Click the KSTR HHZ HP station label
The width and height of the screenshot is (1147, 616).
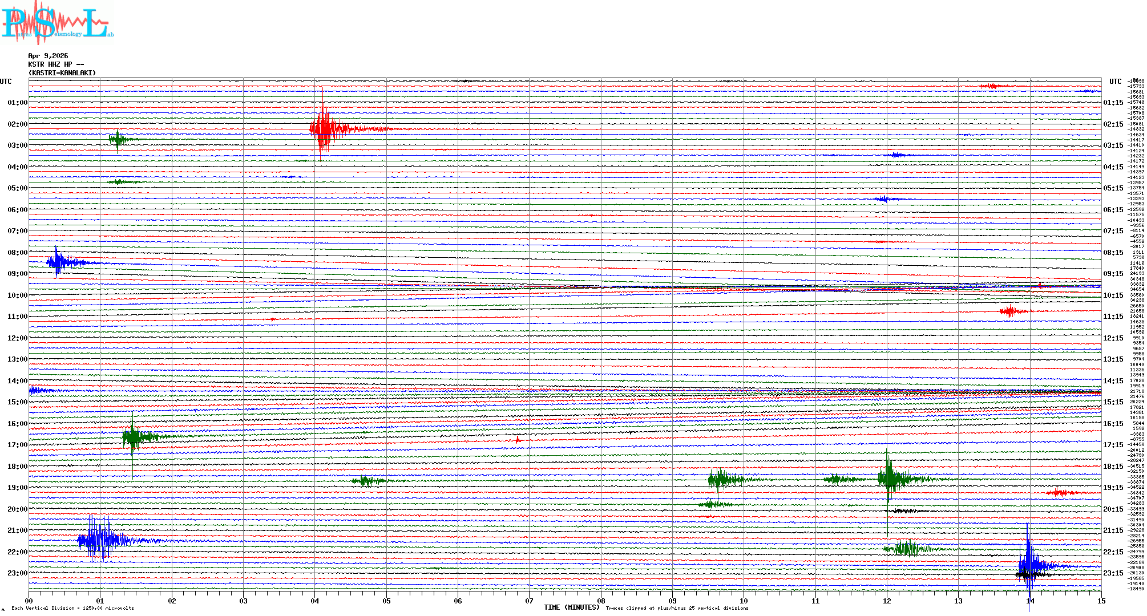pos(56,64)
